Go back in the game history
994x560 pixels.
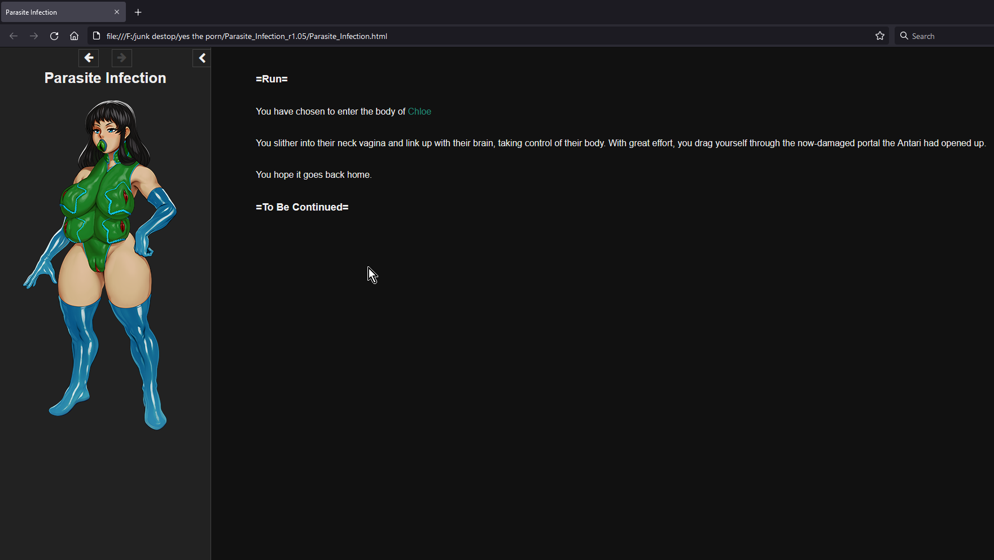click(89, 58)
